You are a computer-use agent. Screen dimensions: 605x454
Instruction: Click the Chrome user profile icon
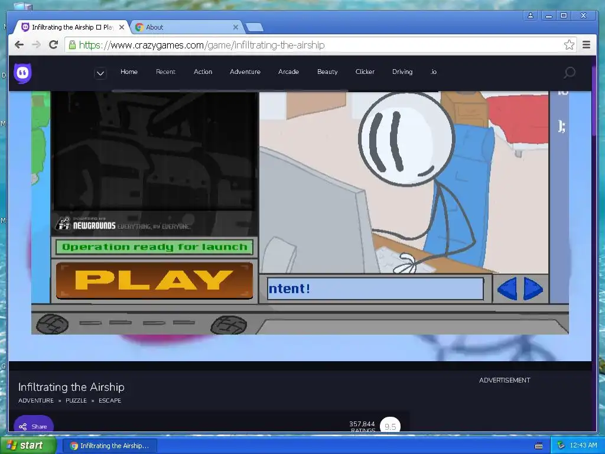531,15
